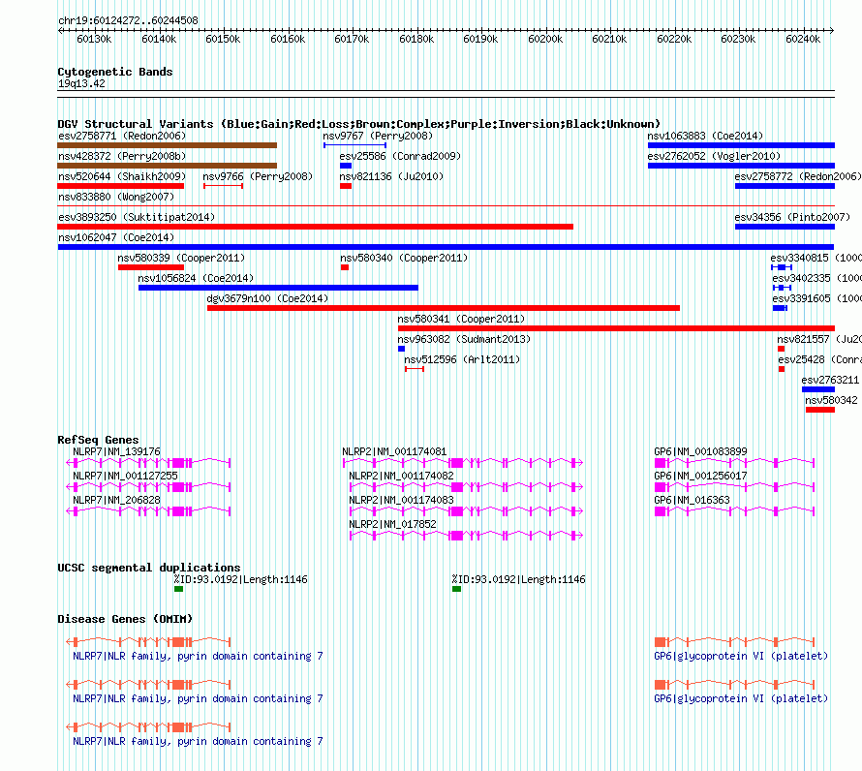Screen dimensions: 862x771
Task: Click NLRP7|NM_206828 transcript label
Action: click(116, 500)
